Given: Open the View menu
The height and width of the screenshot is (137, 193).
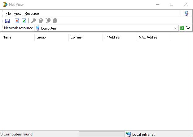Looking at the screenshot, I should (x=17, y=14).
